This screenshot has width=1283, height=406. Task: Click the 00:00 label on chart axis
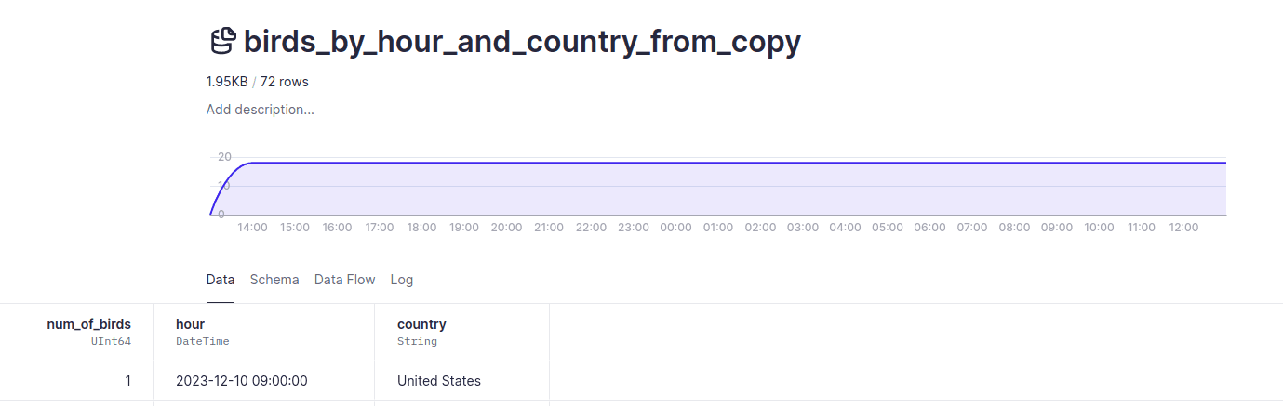tap(676, 228)
